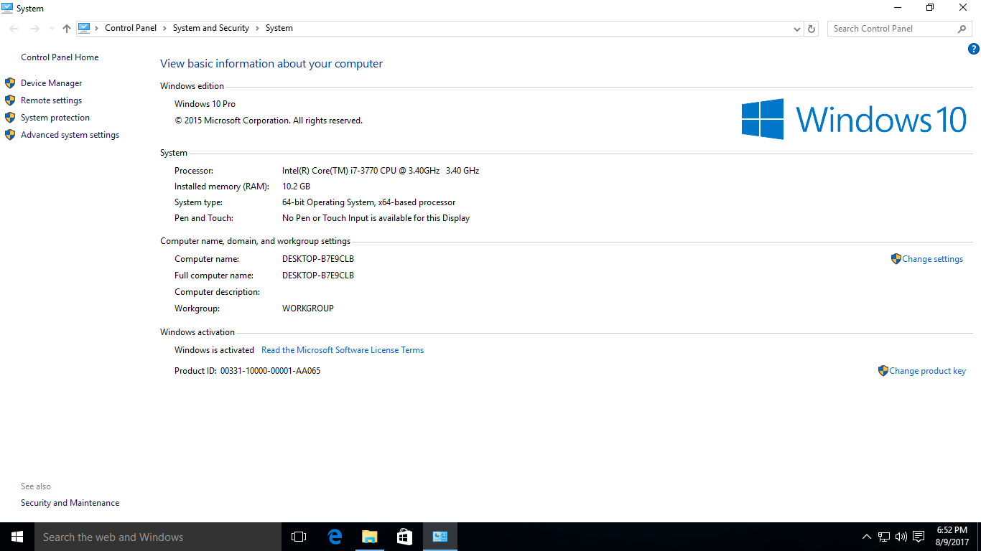Open the taskbar clock showing 6:52 PM
This screenshot has width=981, height=551.
[952, 537]
